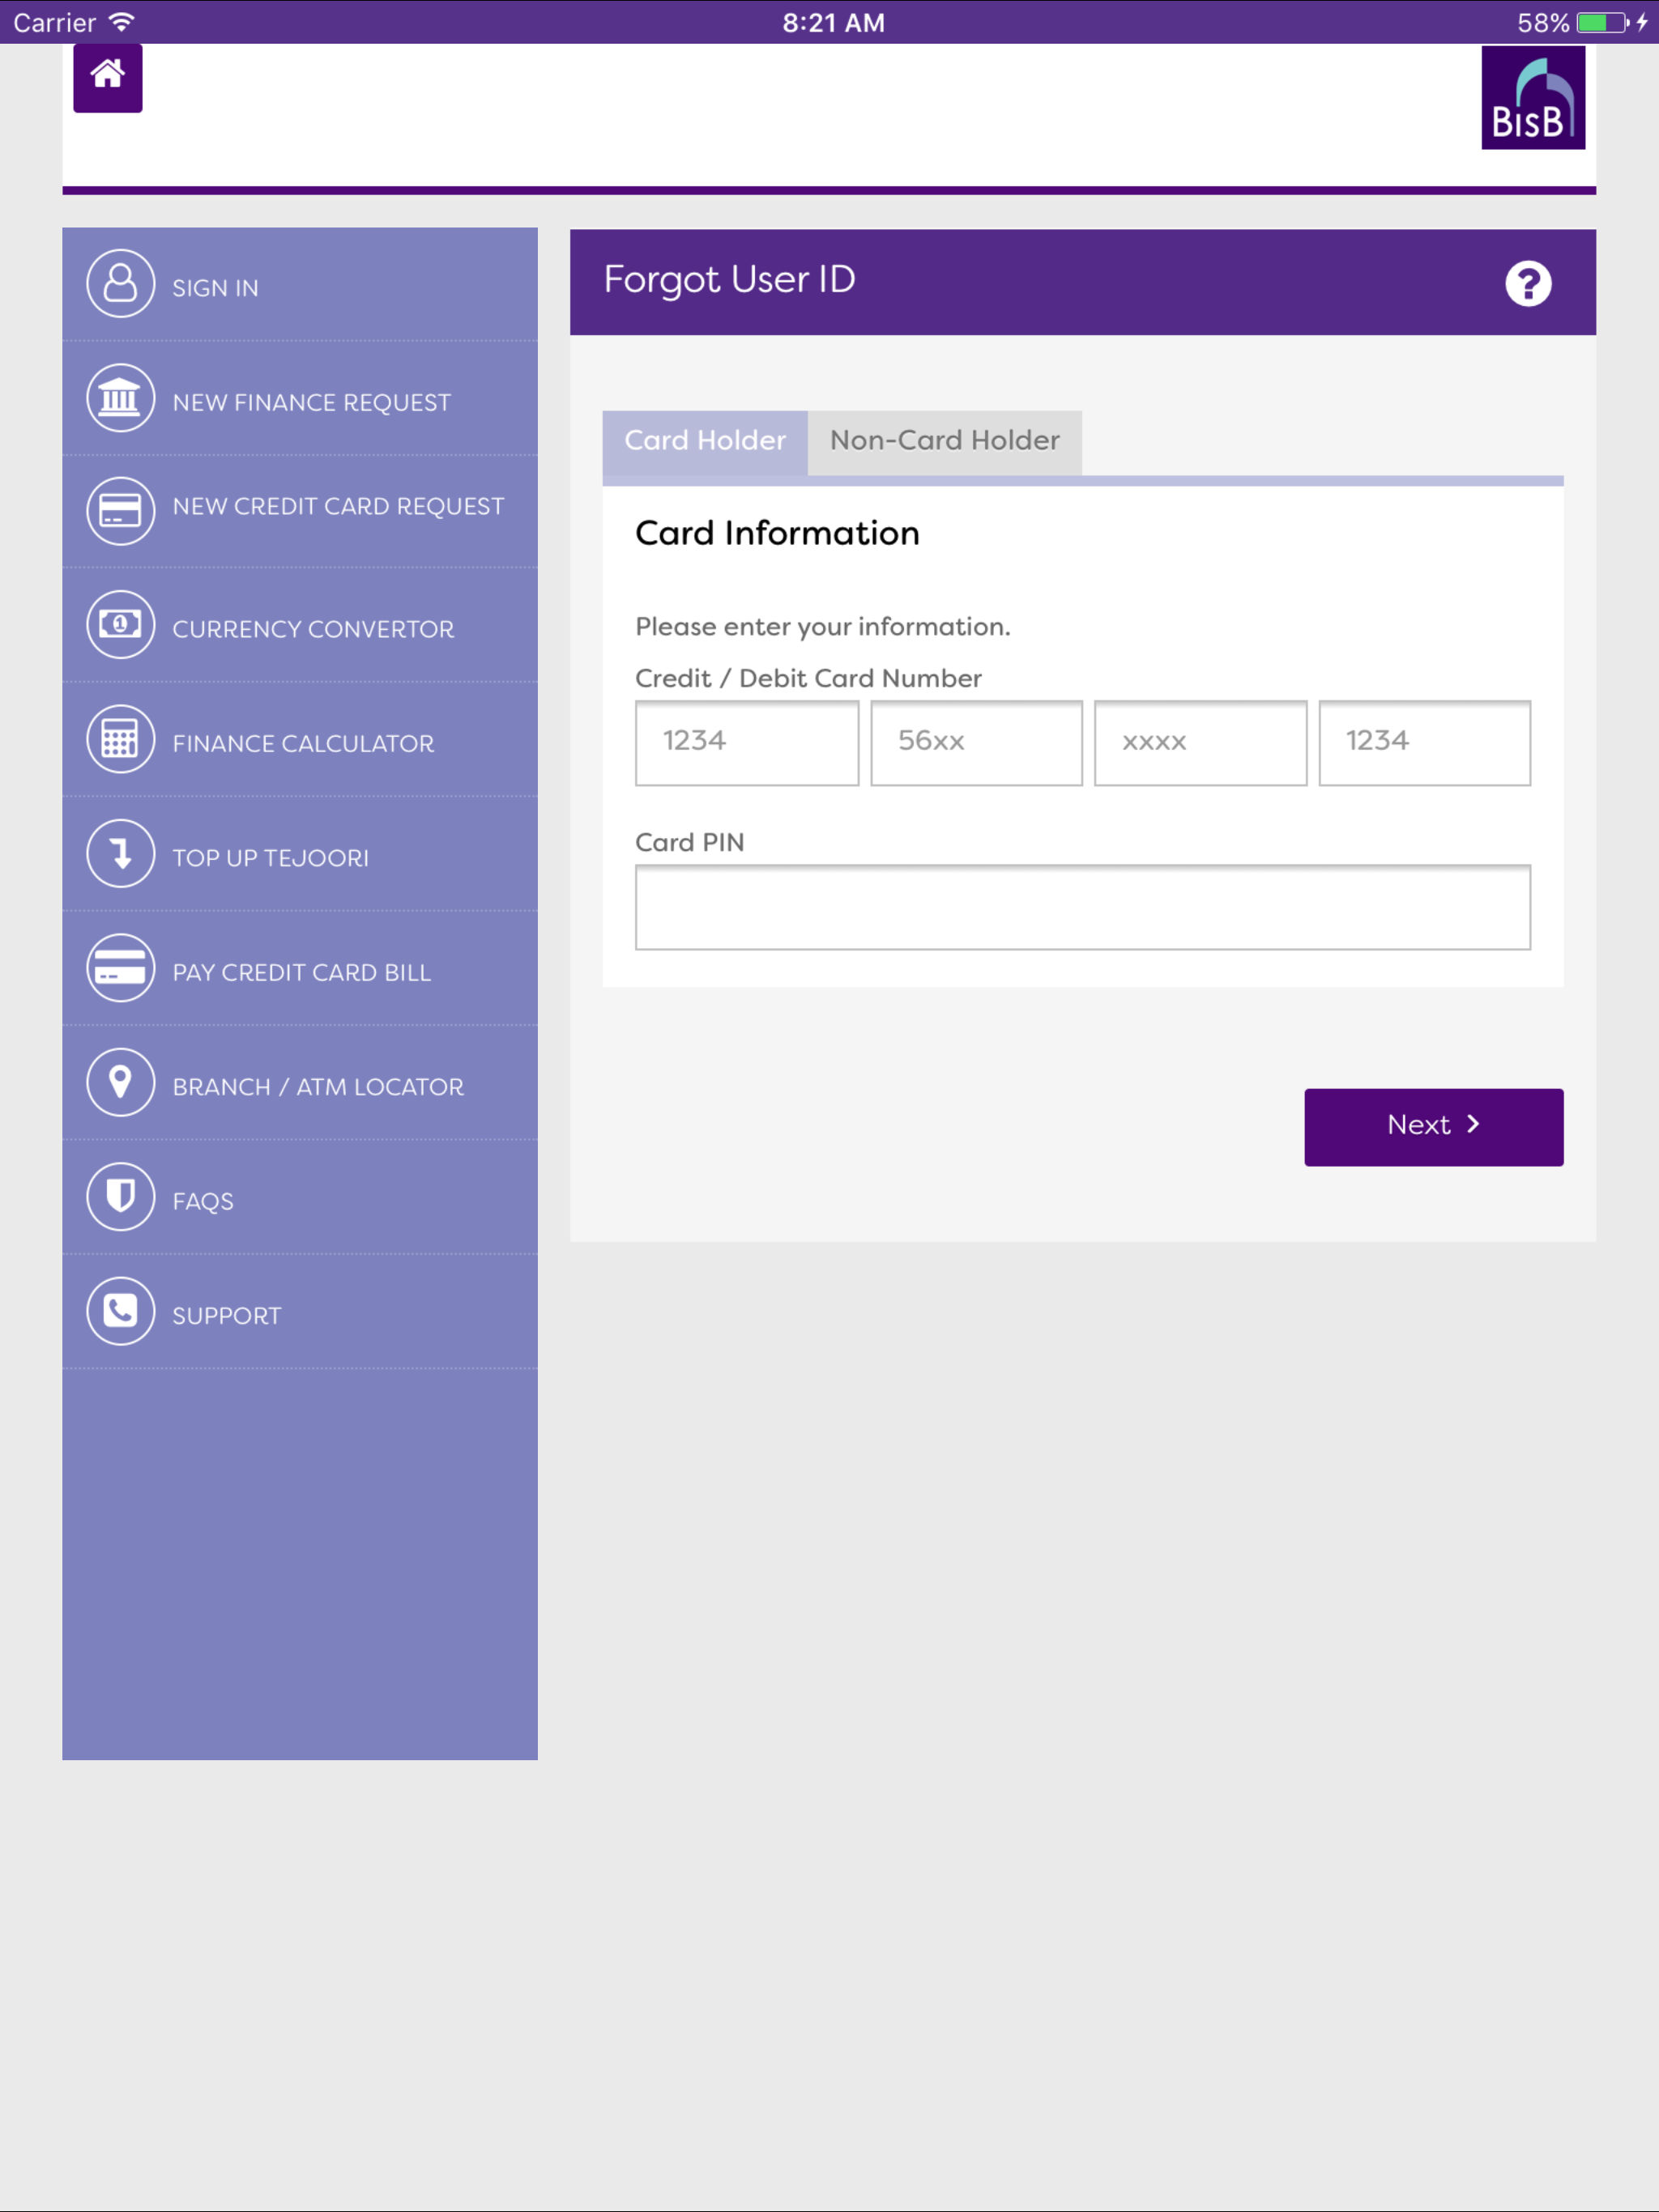Tap the bank building finance icon
The image size is (1659, 2212).
120,398
